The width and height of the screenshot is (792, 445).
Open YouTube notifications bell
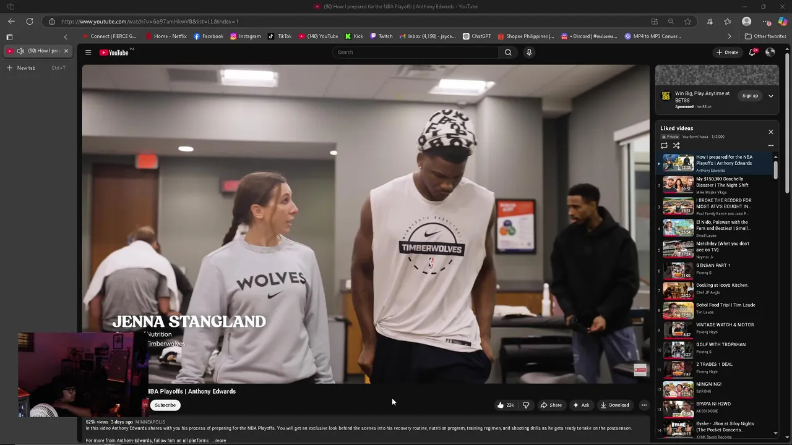point(752,53)
